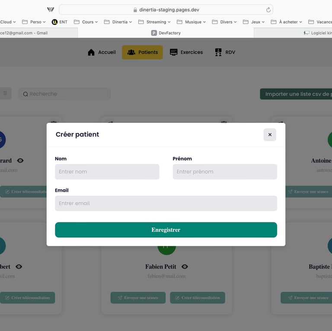This screenshot has height=331, width=332.
Task: Click the home icon beside Accueil
Action: pyautogui.click(x=91, y=52)
